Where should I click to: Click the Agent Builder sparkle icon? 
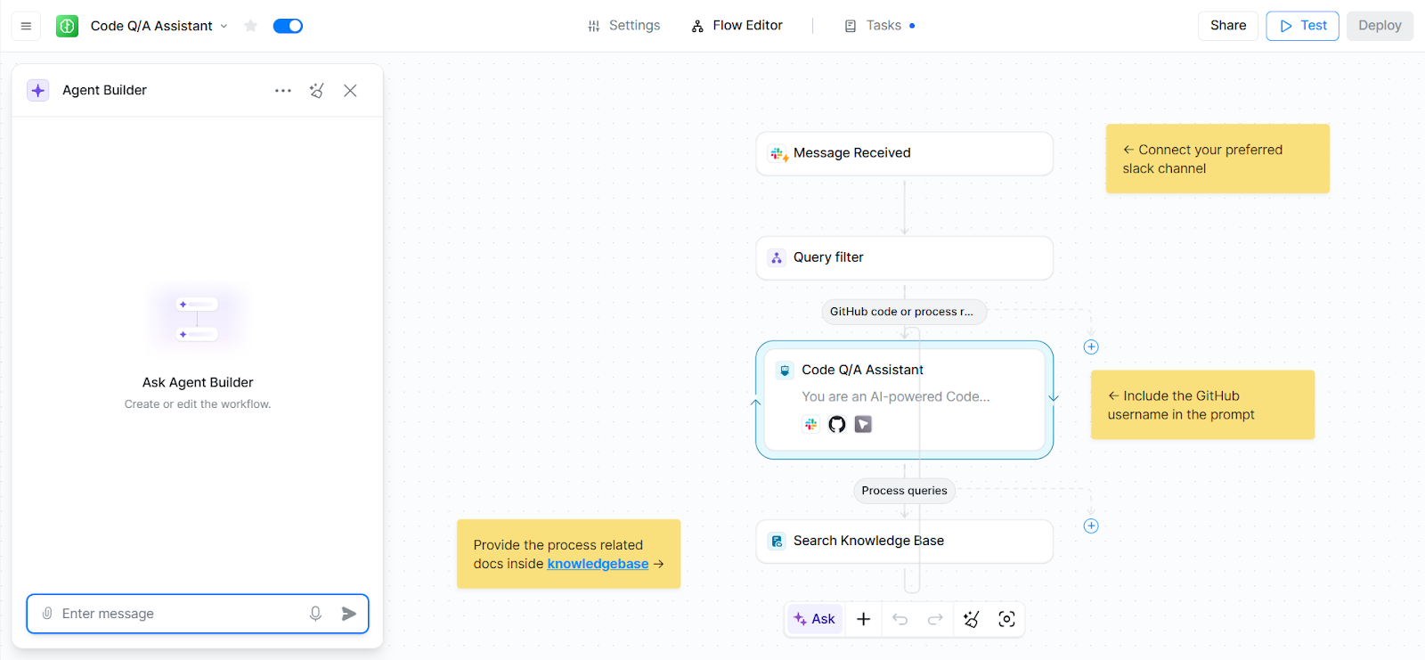coord(38,90)
